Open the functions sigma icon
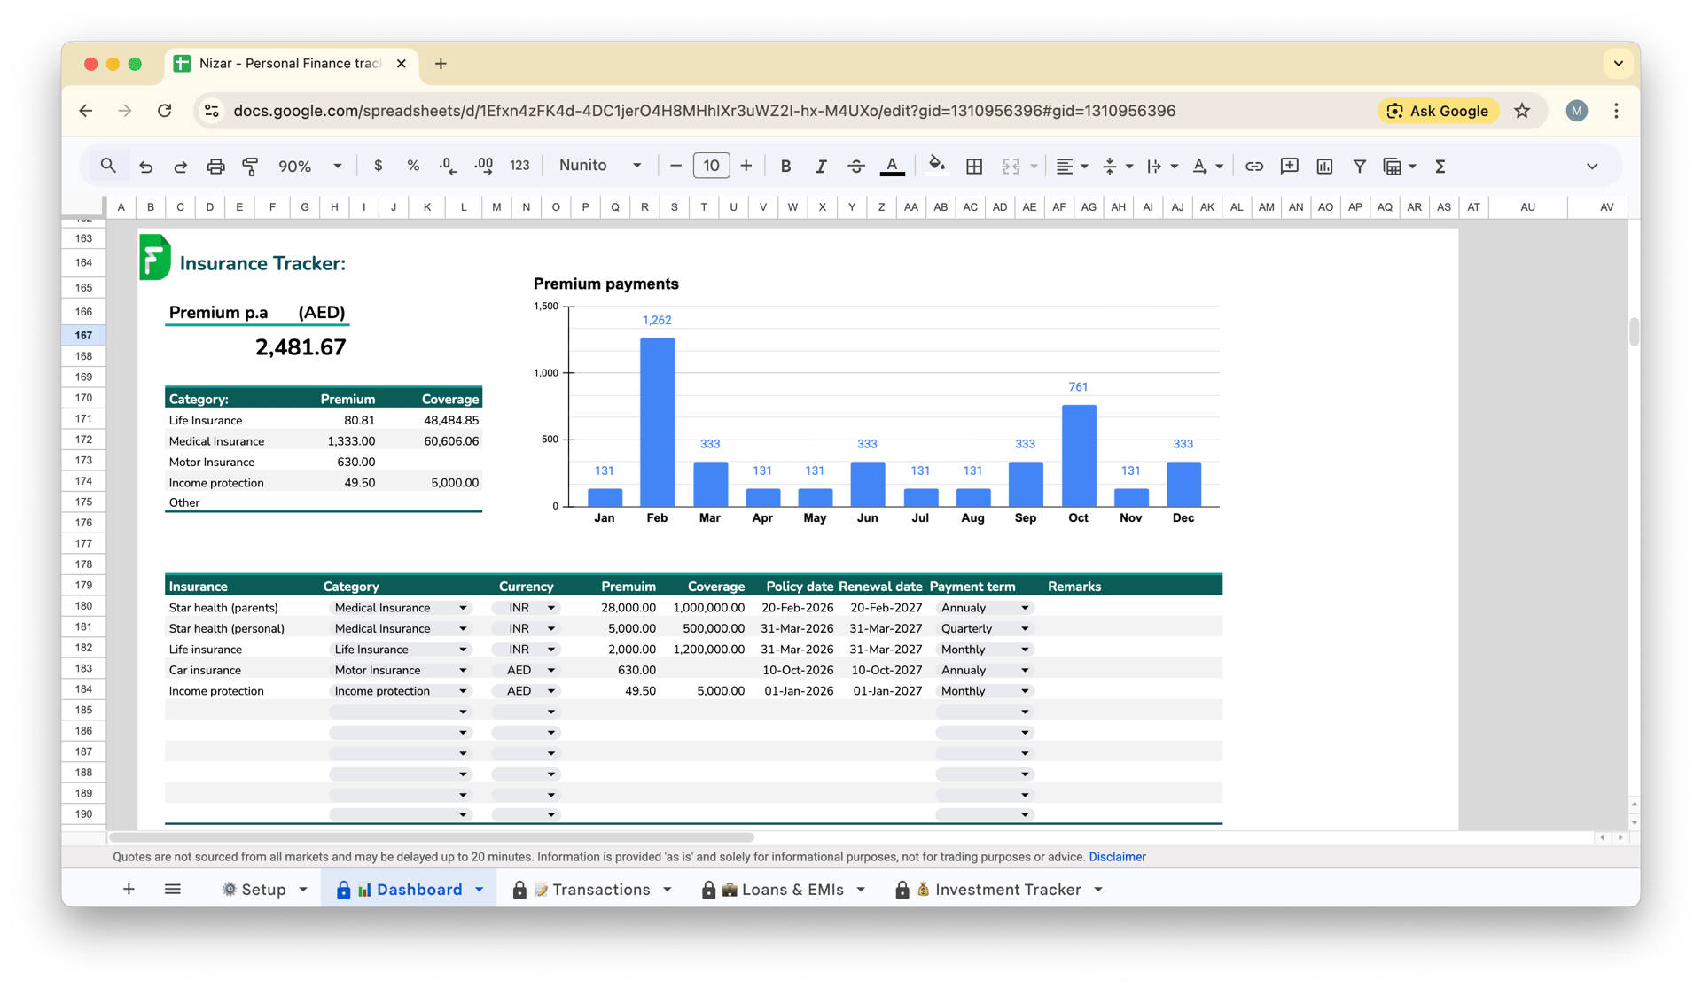 (1440, 166)
